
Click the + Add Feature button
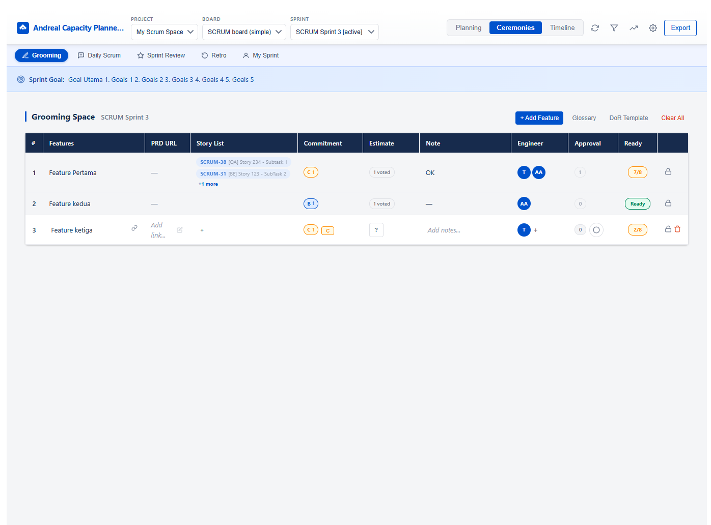(539, 118)
